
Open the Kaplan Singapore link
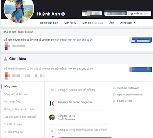pos(82,102)
